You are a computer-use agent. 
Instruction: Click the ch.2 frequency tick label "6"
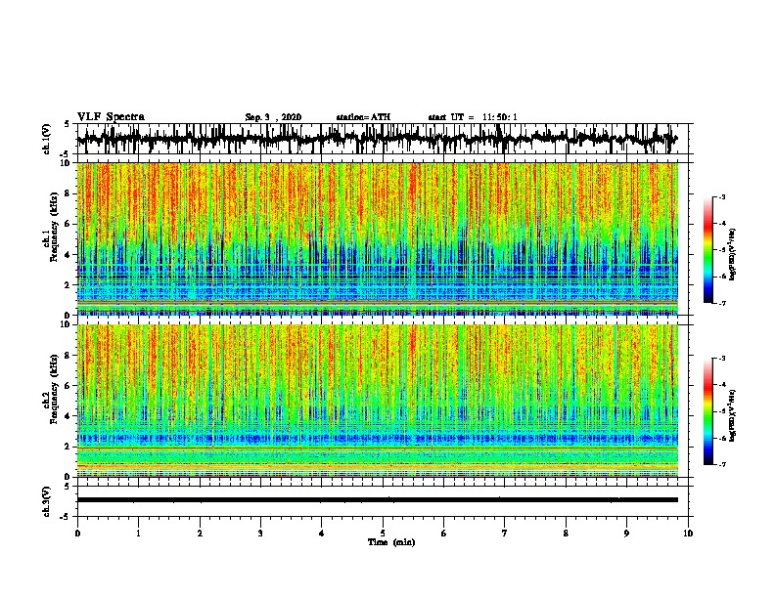68,385
